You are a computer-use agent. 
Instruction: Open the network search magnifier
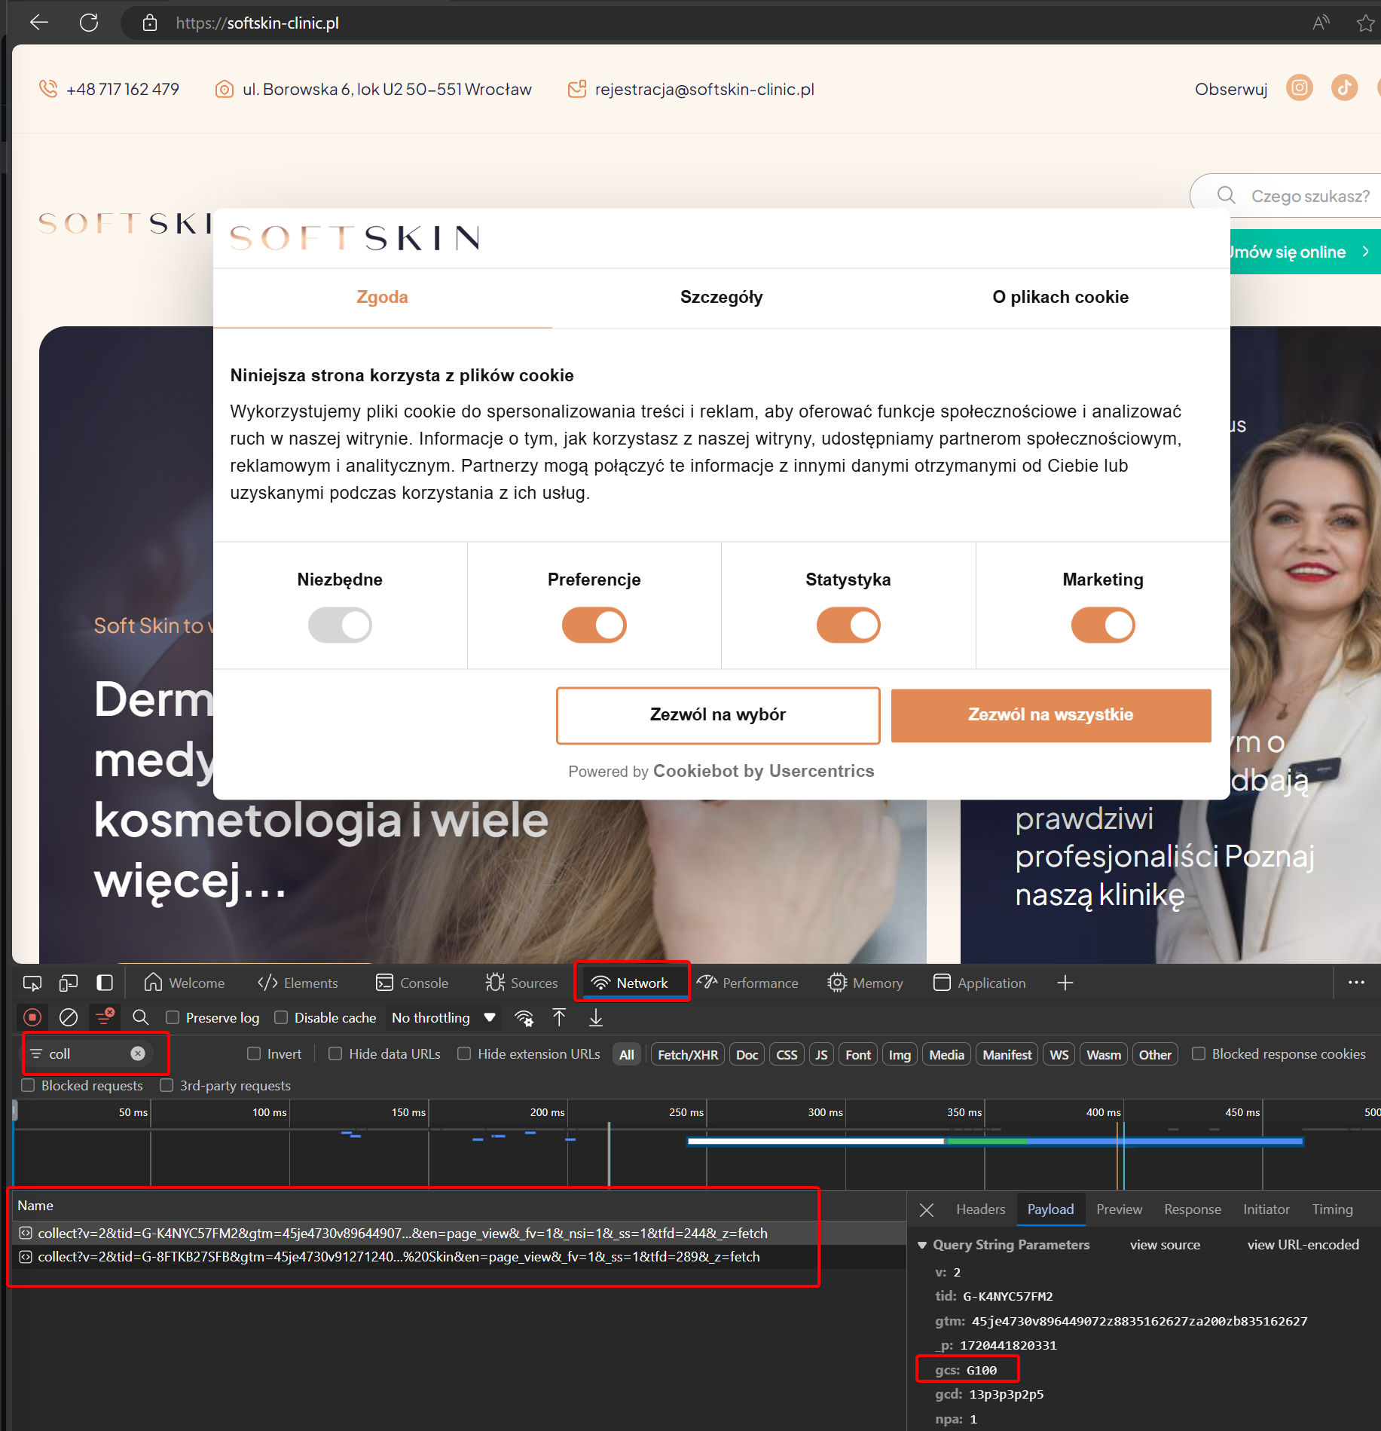click(140, 1017)
